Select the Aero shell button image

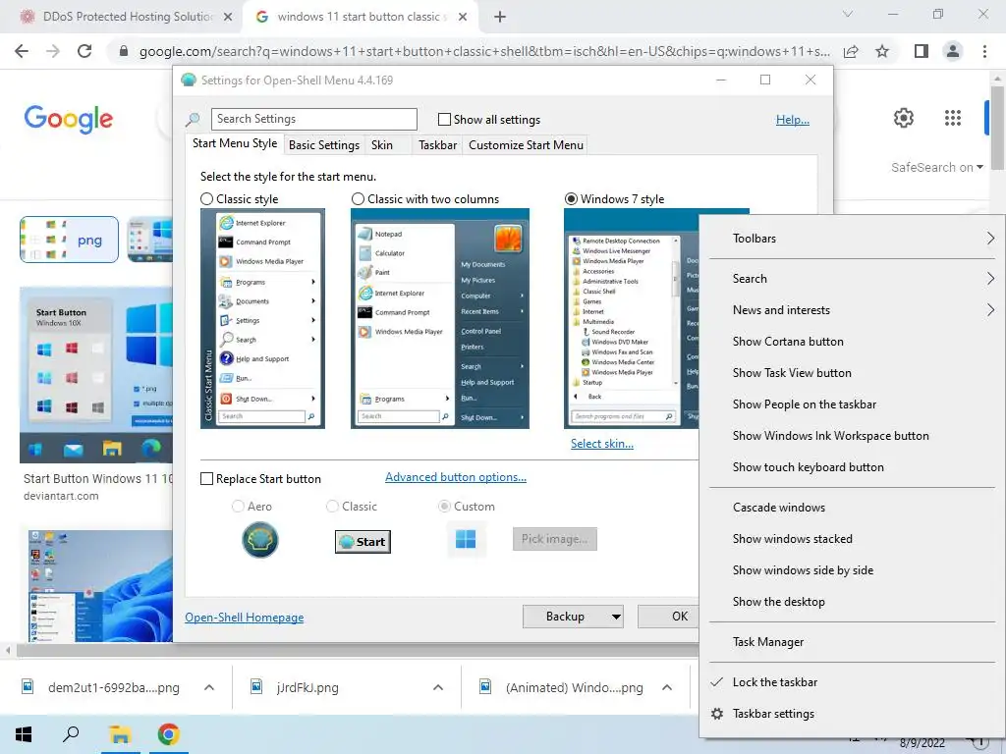[x=259, y=540]
